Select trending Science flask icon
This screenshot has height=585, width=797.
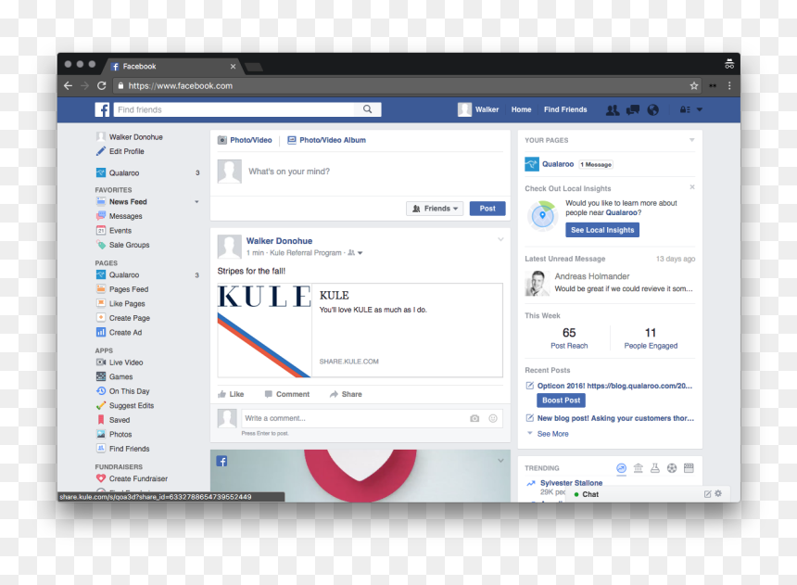pos(655,468)
